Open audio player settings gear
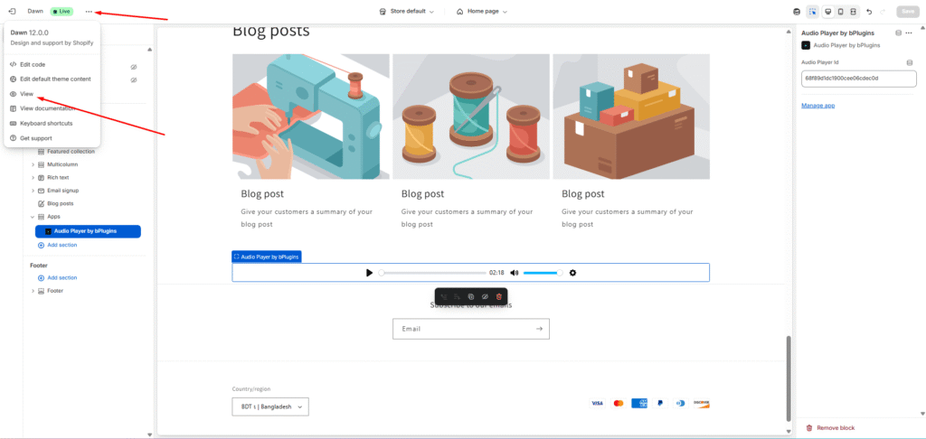 tap(572, 273)
